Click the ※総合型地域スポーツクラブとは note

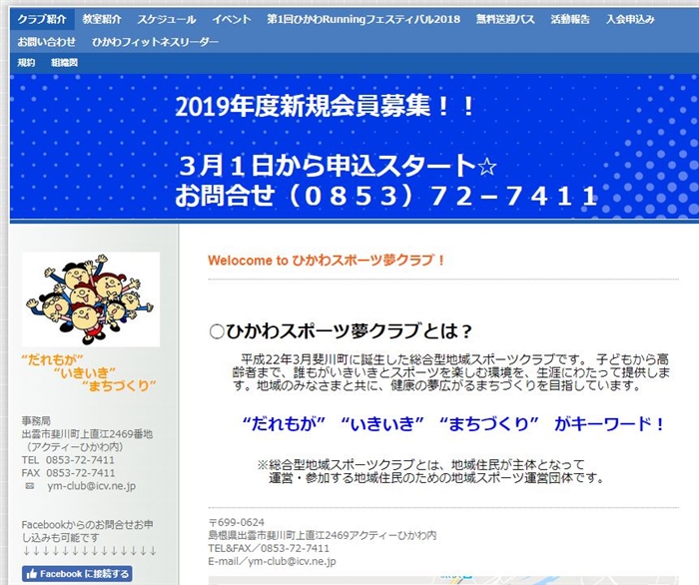pos(431,471)
